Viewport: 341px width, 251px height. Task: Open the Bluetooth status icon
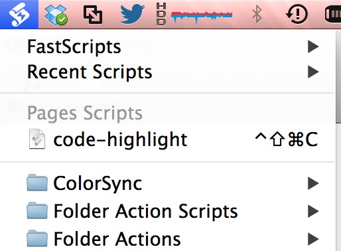tap(257, 15)
